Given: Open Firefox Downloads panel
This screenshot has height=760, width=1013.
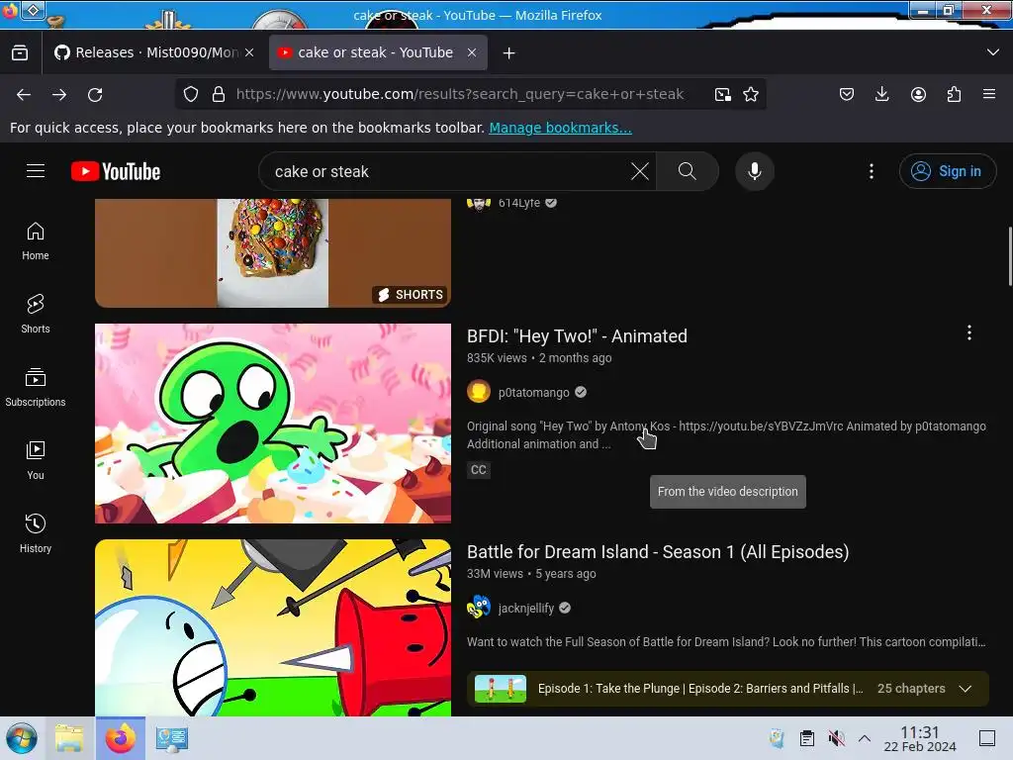Looking at the screenshot, I should point(881,94).
